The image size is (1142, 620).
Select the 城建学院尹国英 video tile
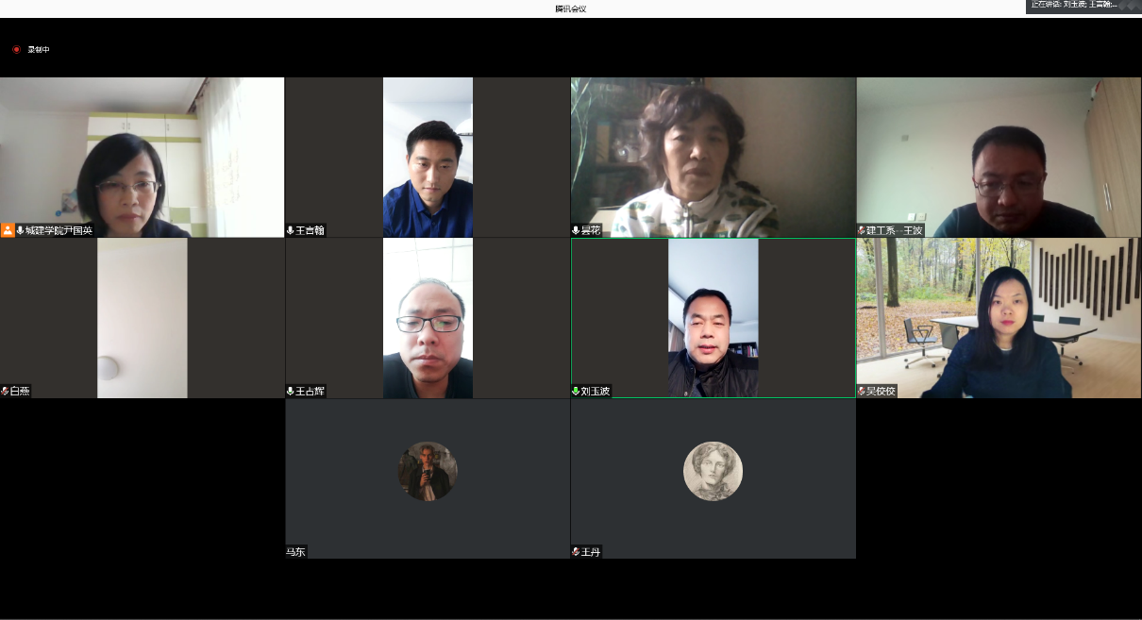pyautogui.click(x=142, y=157)
